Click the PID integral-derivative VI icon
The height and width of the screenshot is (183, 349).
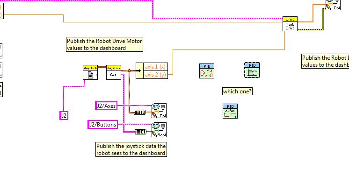[x=207, y=71]
